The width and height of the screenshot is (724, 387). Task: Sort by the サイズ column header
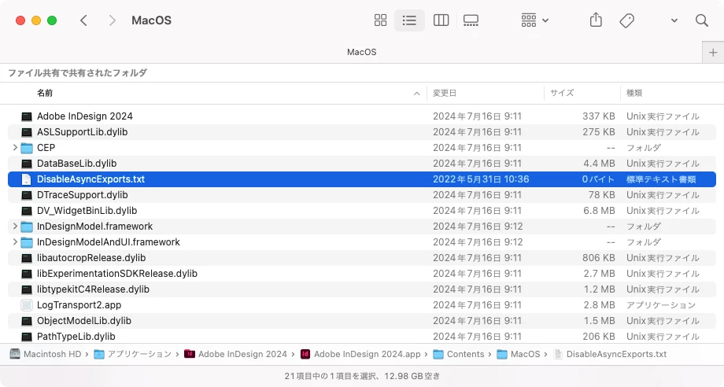tap(562, 93)
